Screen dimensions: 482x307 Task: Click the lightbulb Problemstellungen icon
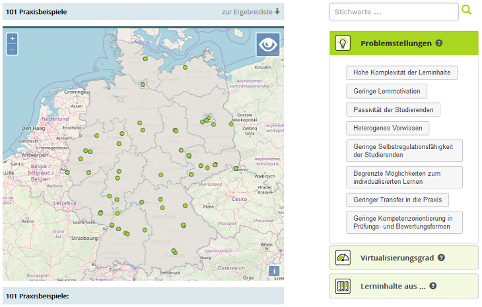[342, 43]
